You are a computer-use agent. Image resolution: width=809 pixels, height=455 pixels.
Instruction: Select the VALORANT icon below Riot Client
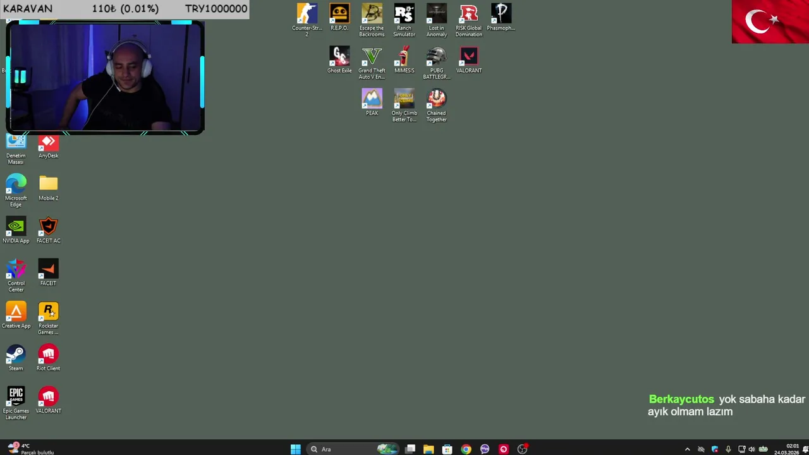point(48,399)
